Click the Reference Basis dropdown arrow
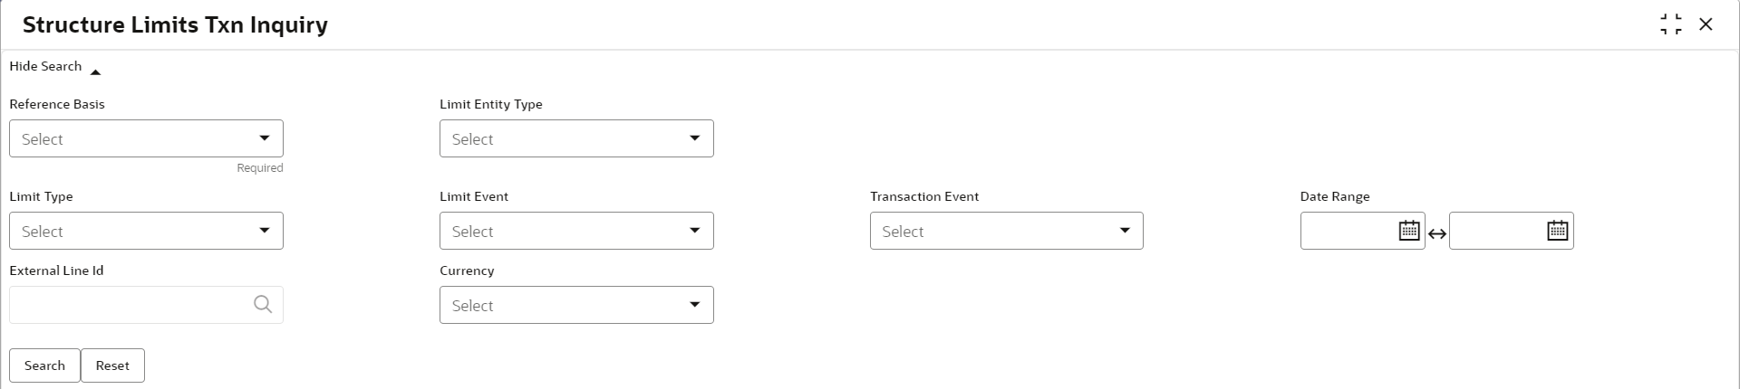The width and height of the screenshot is (1740, 389). pos(265,138)
